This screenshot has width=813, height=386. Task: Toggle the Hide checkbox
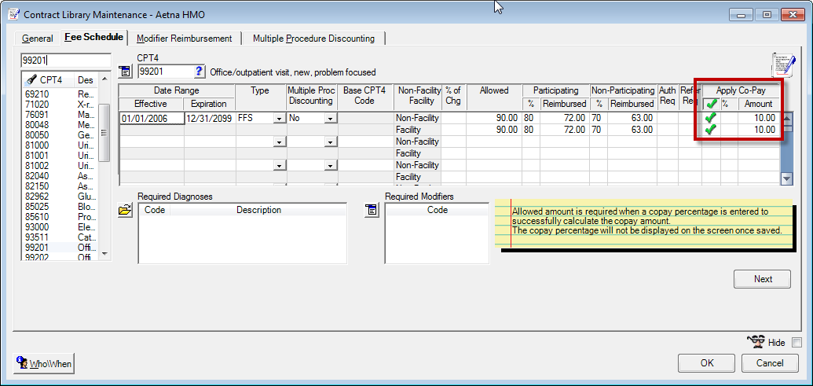click(797, 343)
